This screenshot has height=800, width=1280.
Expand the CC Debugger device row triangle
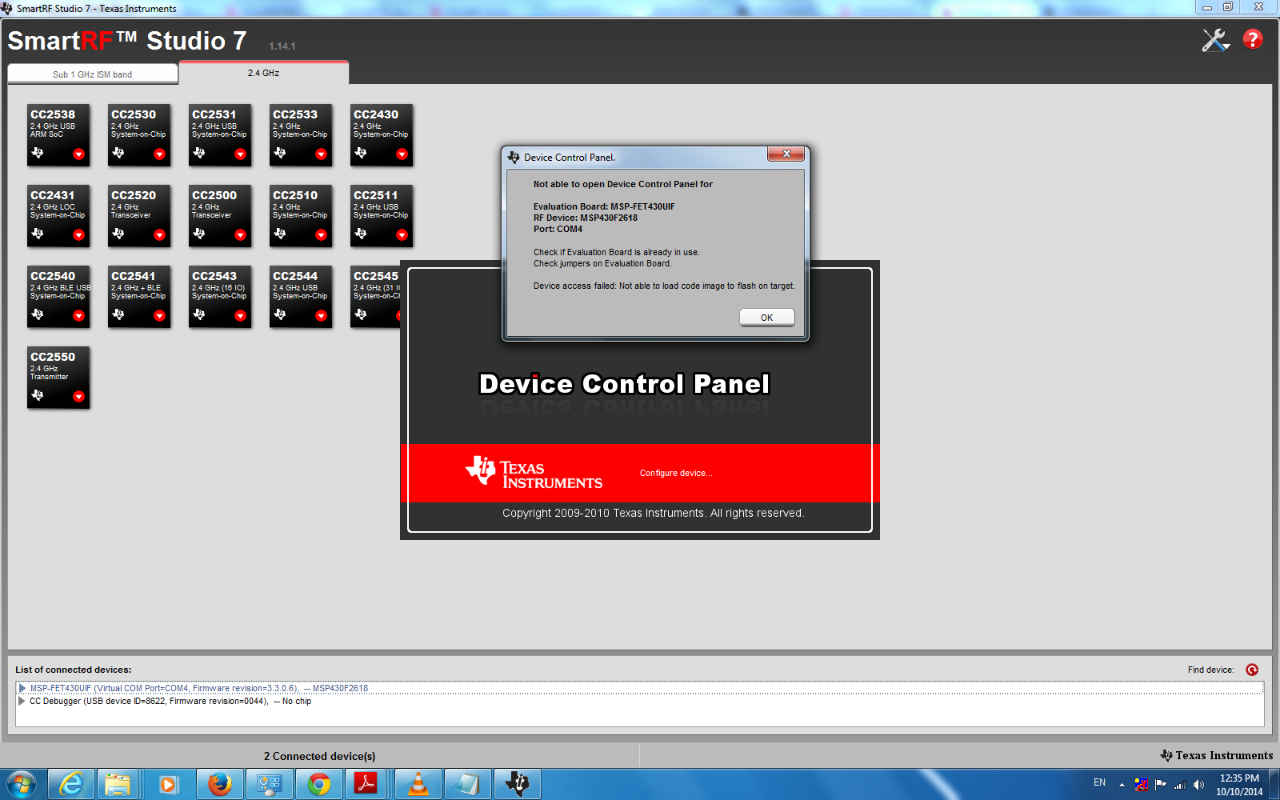pos(22,701)
